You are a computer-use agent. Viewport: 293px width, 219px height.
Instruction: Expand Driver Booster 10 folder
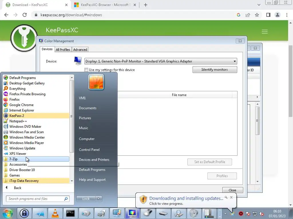click(x=36, y=170)
